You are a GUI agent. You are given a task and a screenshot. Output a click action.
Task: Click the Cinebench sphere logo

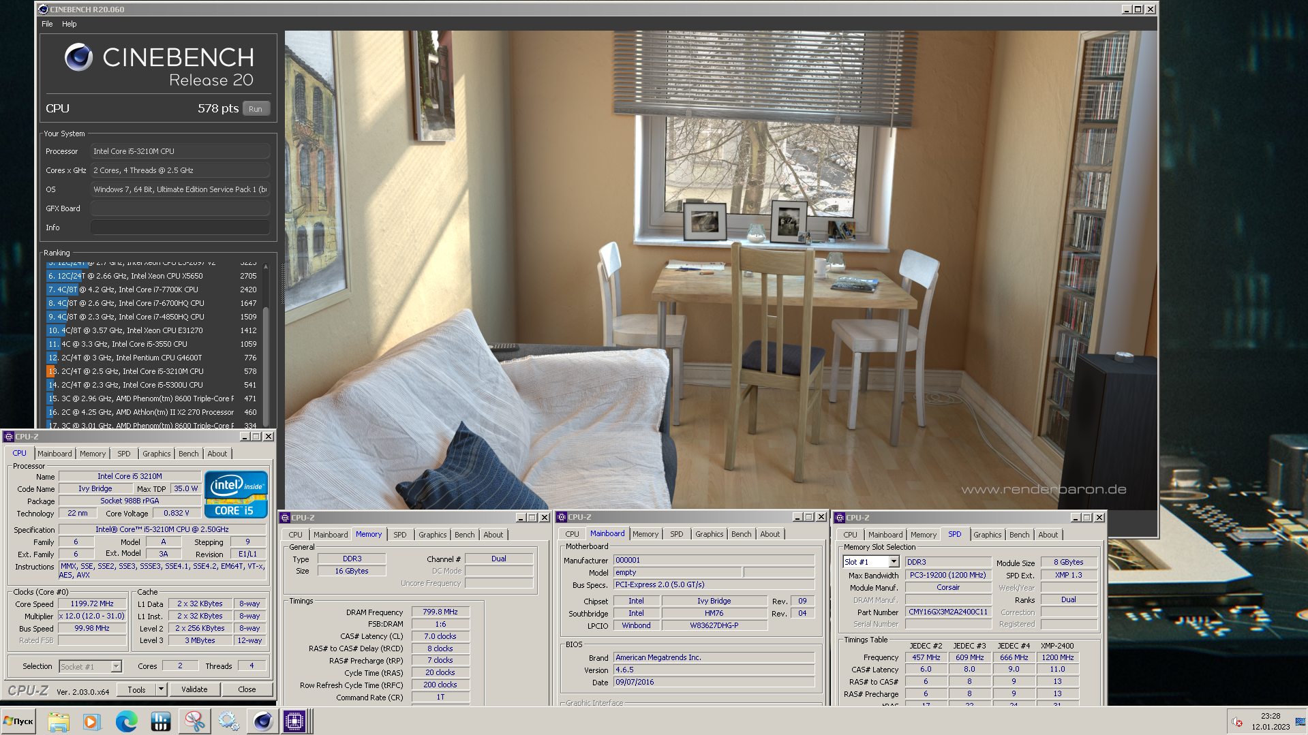79,57
